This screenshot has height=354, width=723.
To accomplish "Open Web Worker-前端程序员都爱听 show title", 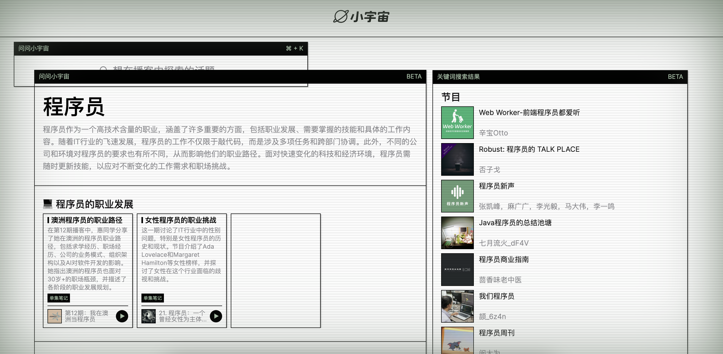I will click(x=529, y=113).
